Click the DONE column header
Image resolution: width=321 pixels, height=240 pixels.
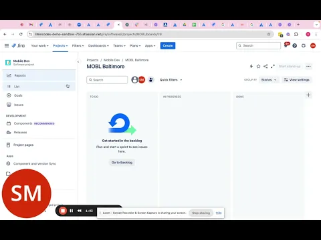[240, 97]
